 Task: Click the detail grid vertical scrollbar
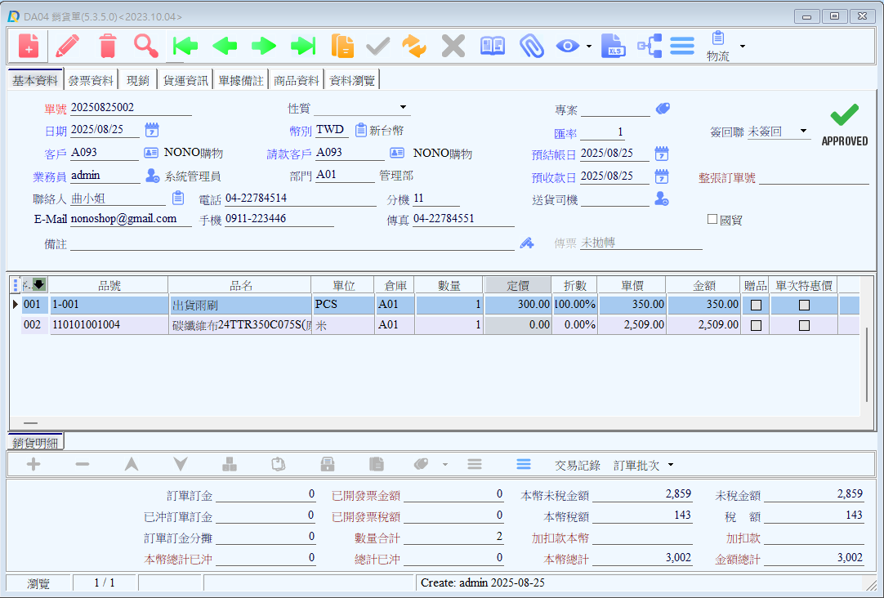pyautogui.click(x=867, y=364)
